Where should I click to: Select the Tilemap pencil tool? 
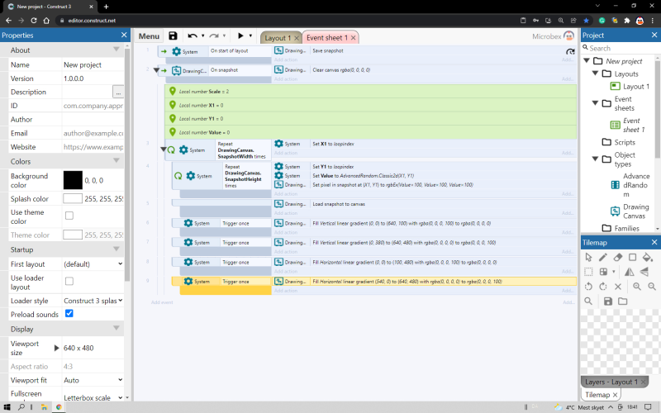(x=603, y=257)
